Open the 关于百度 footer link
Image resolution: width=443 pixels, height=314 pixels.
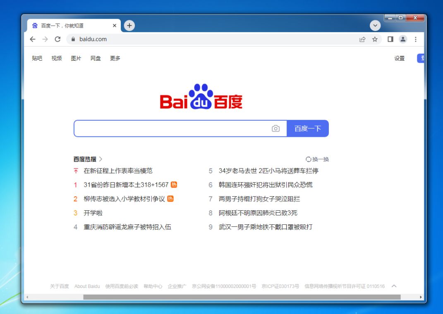[59, 286]
